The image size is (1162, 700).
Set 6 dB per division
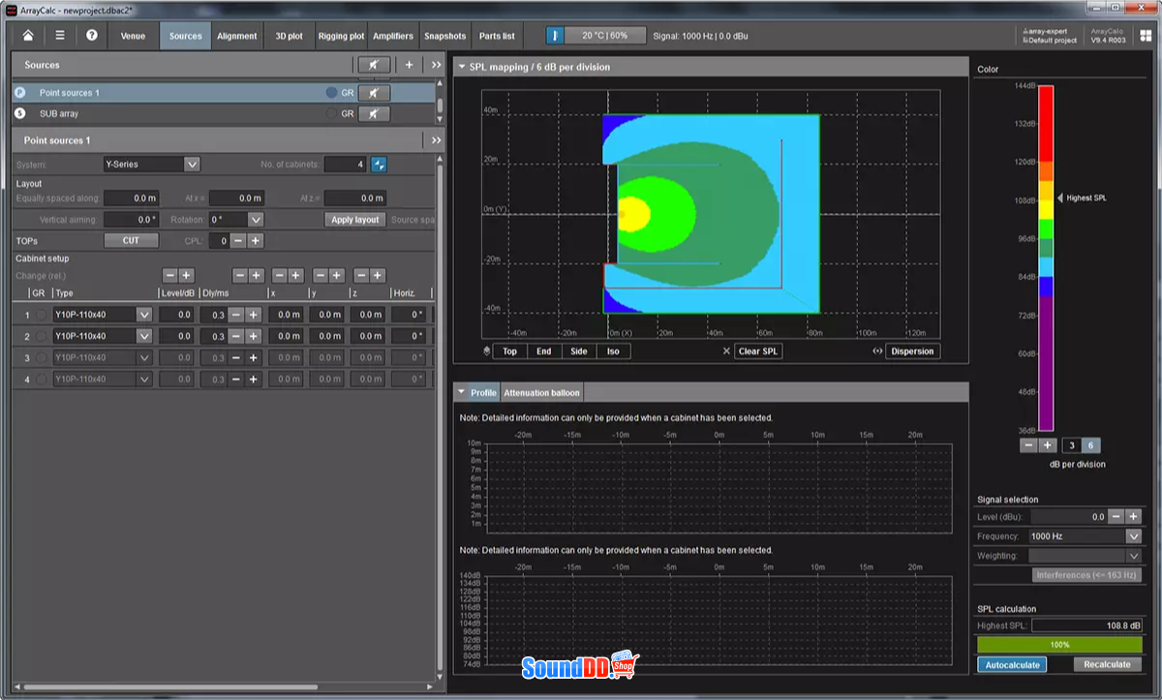click(x=1090, y=445)
